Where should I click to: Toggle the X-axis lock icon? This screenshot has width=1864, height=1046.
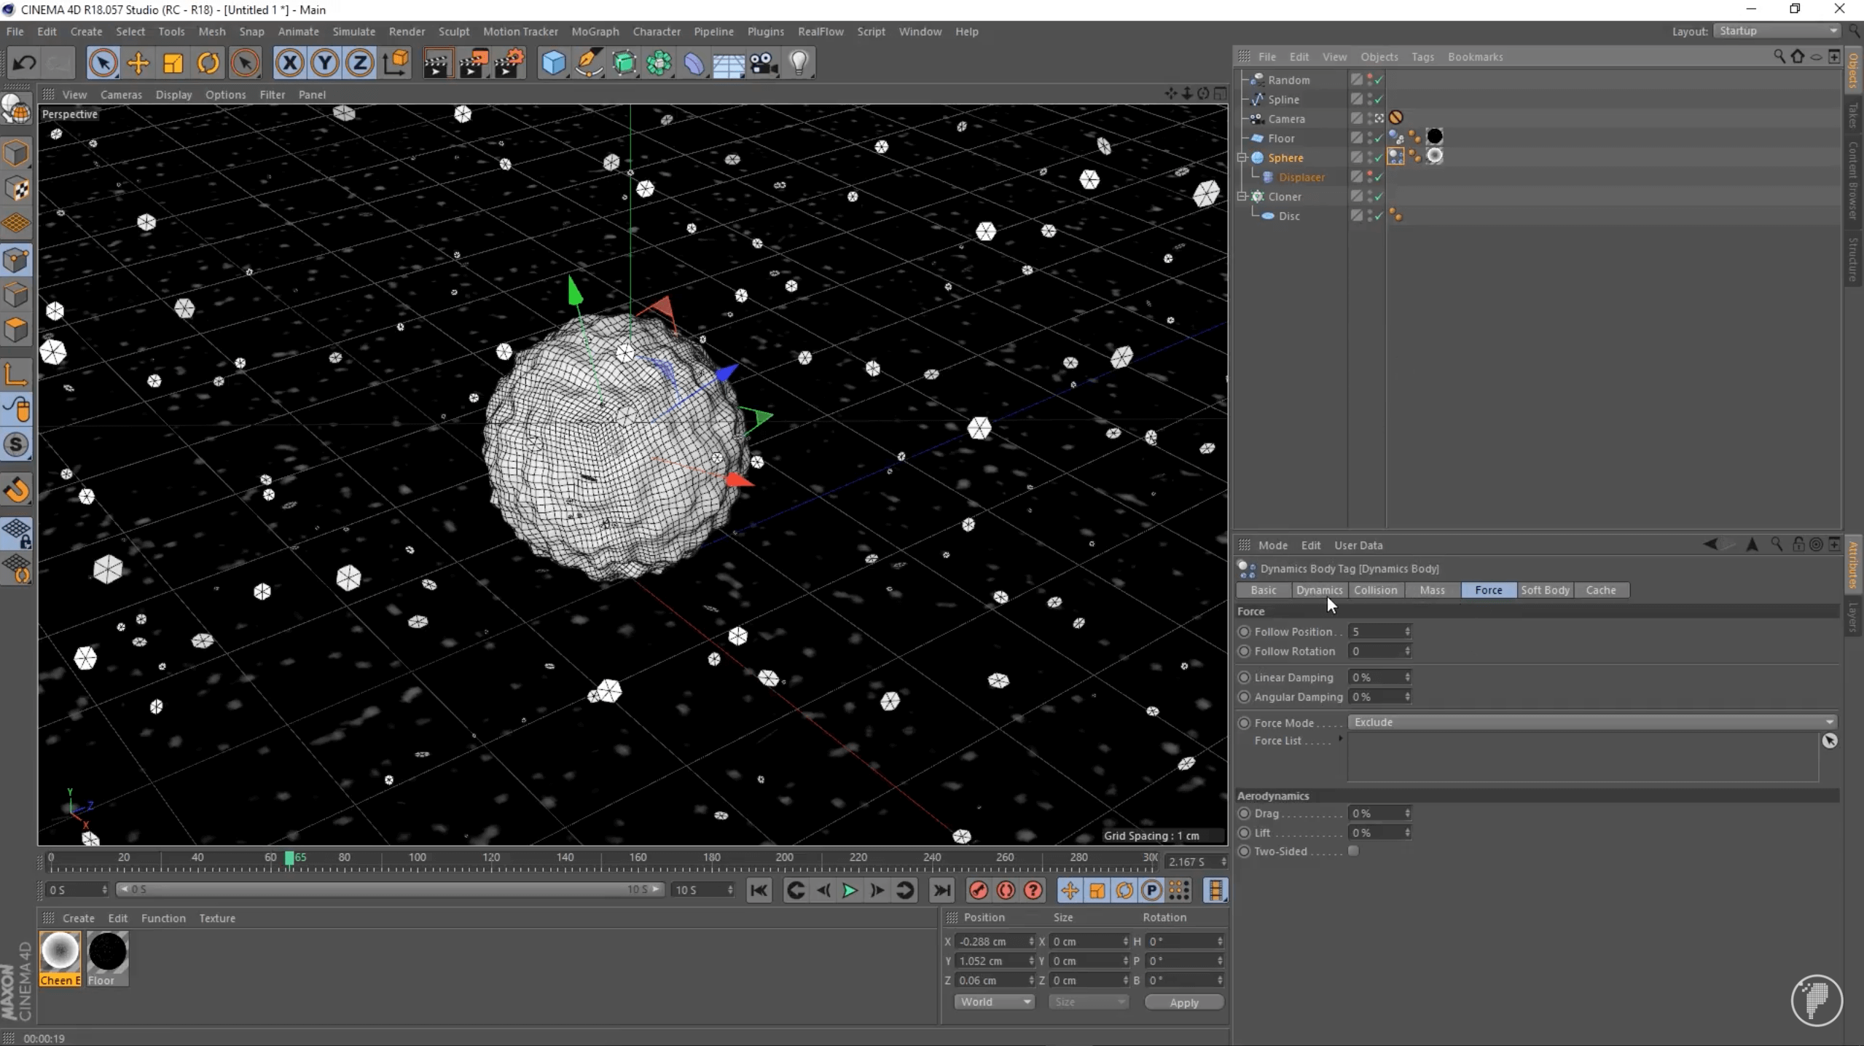tap(289, 63)
